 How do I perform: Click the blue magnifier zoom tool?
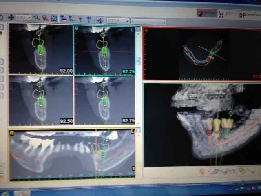[x=36, y=18]
